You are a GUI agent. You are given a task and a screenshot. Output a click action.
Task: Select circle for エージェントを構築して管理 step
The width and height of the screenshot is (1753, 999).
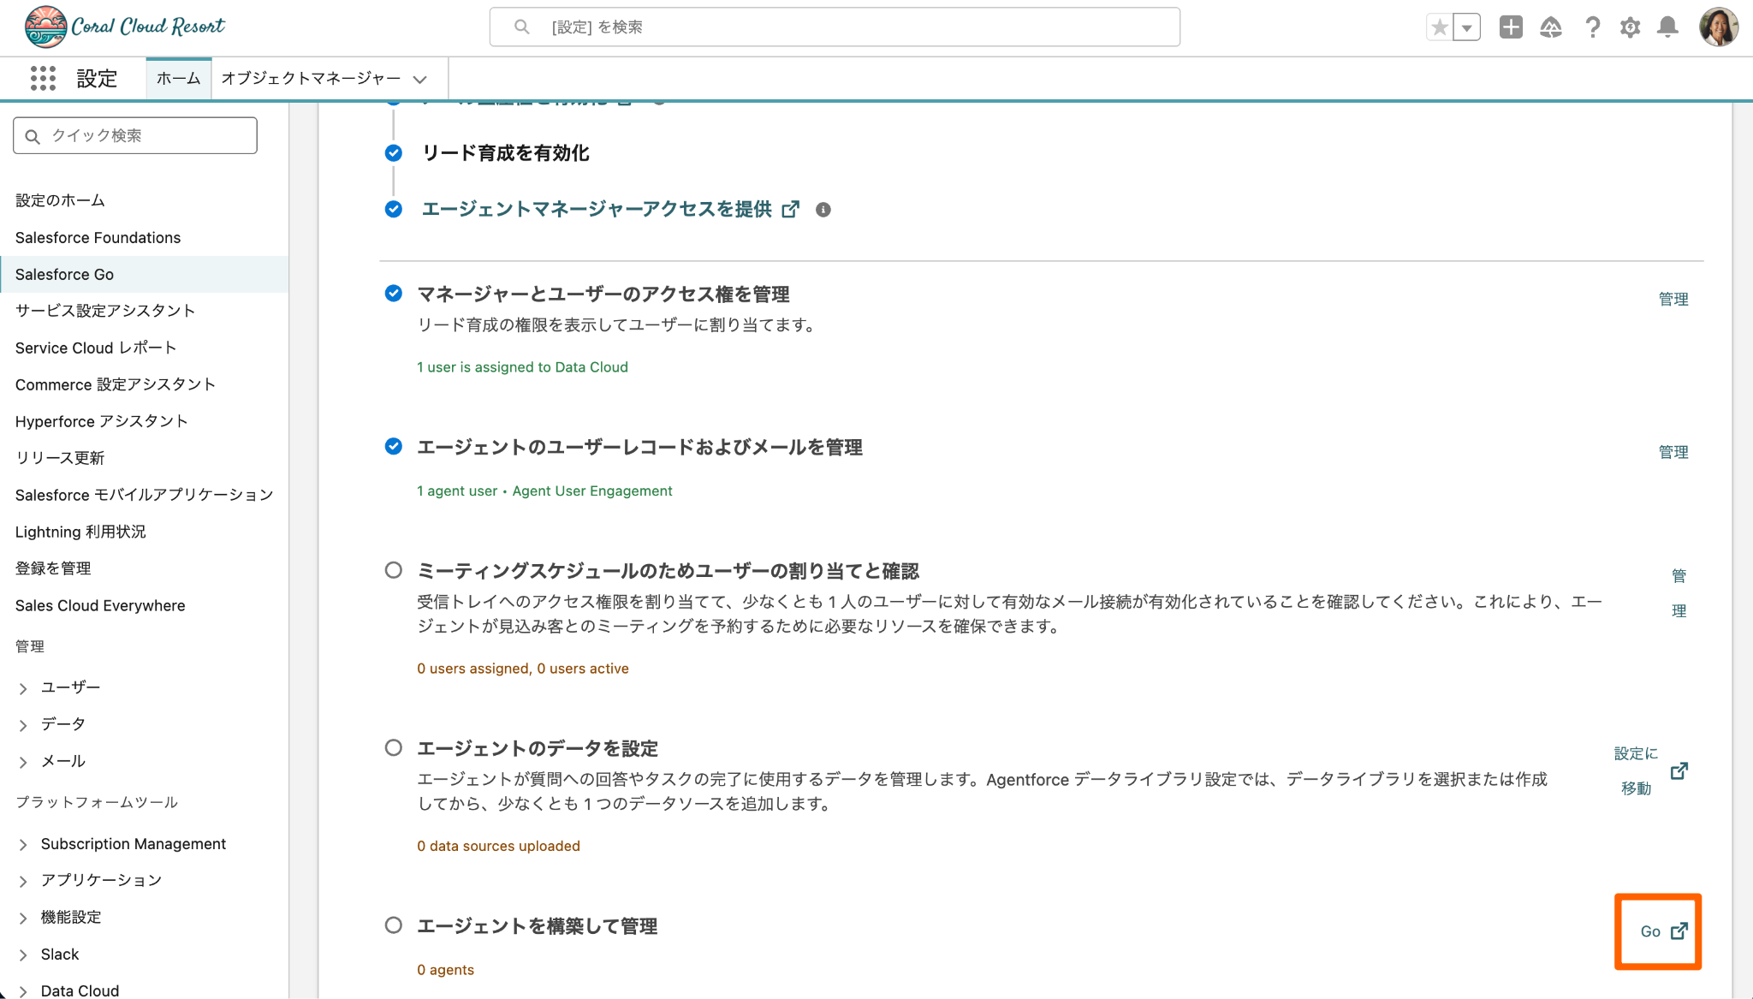393,925
